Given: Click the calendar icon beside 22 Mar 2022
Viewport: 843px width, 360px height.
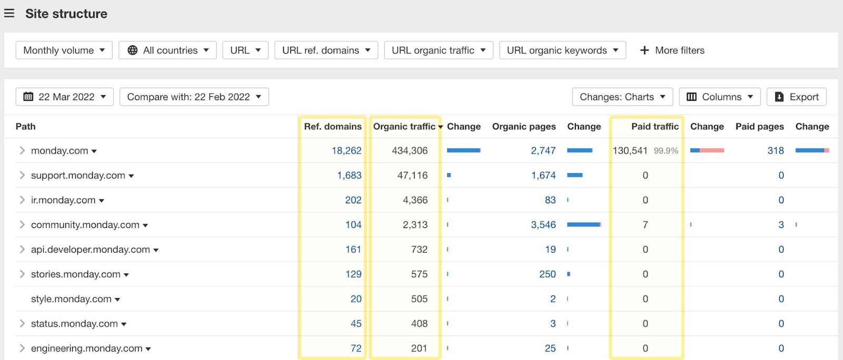Looking at the screenshot, I should [x=28, y=97].
